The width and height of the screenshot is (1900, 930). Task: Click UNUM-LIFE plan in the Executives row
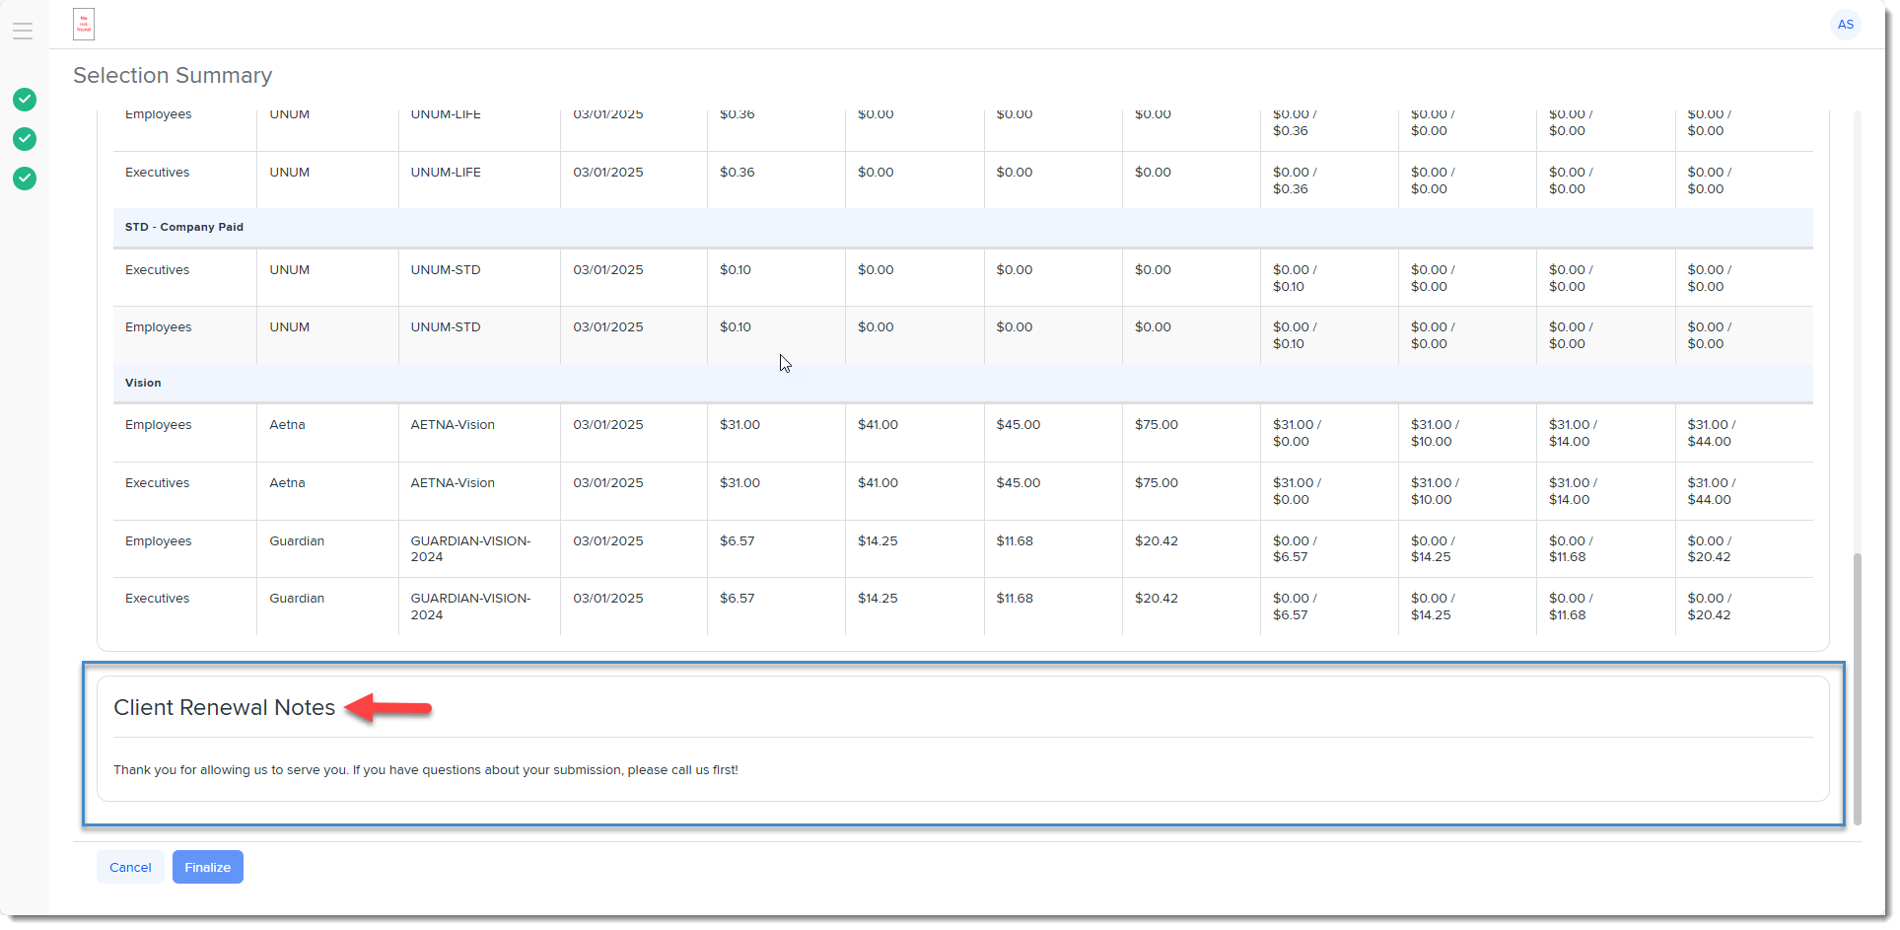(x=446, y=173)
